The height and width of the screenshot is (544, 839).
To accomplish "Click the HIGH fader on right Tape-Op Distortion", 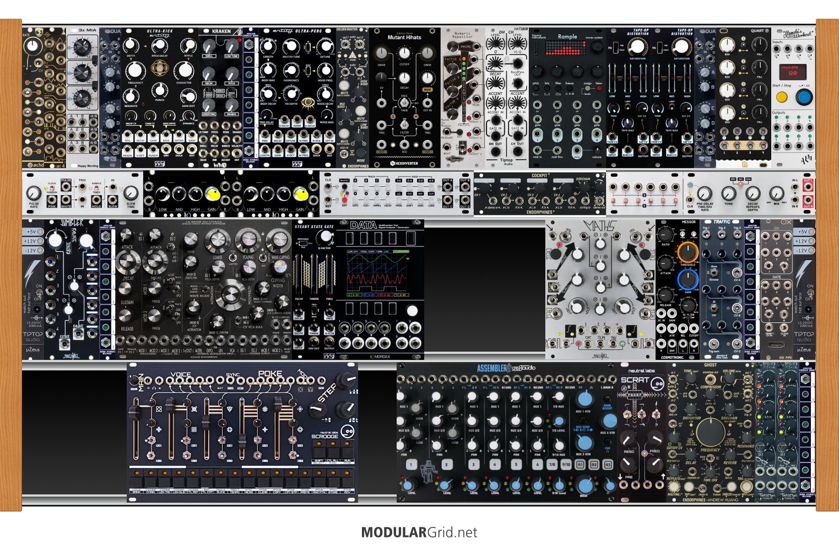I will tap(688, 77).
